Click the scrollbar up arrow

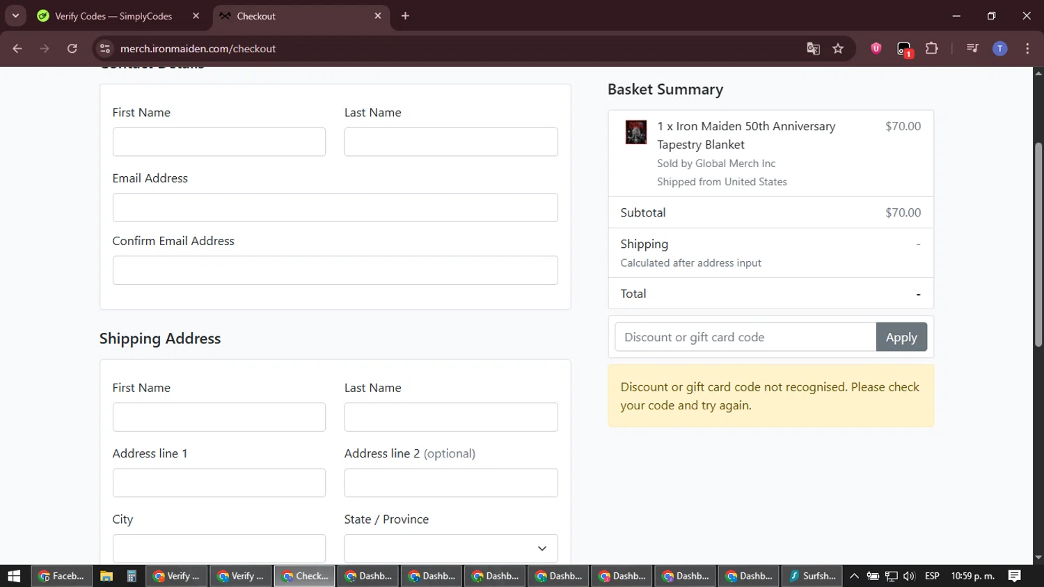pyautogui.click(x=1038, y=72)
